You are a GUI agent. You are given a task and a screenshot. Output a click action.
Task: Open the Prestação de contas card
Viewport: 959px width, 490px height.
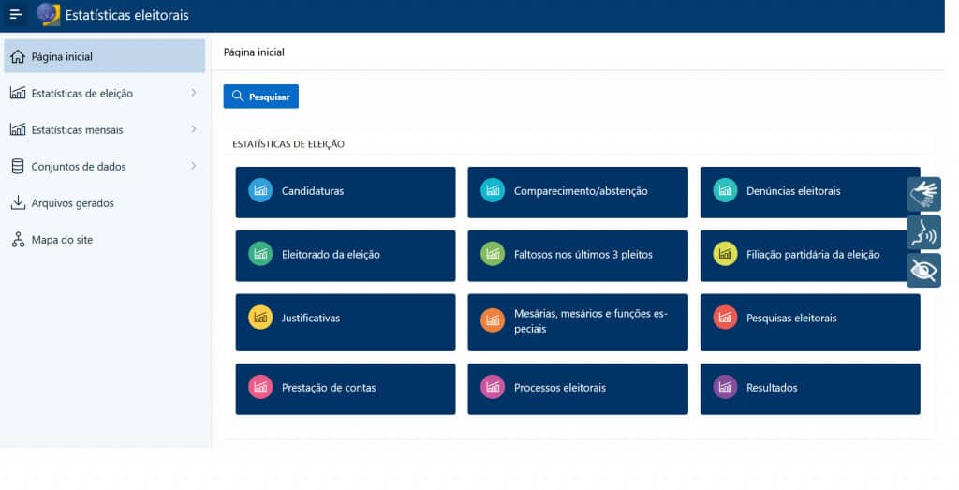(346, 389)
